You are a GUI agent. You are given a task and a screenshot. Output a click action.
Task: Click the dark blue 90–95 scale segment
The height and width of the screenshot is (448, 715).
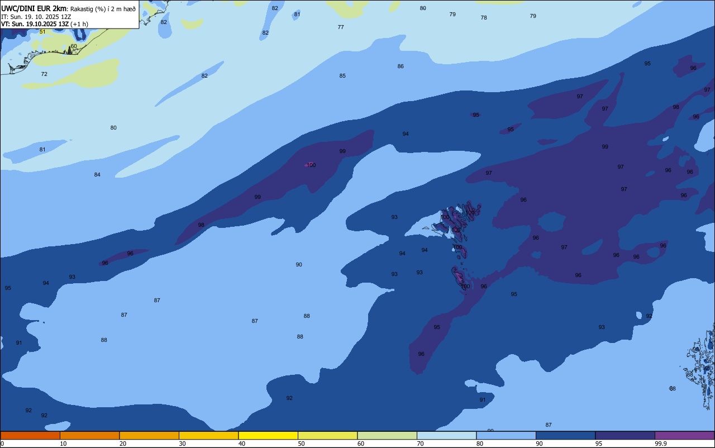[565, 435]
